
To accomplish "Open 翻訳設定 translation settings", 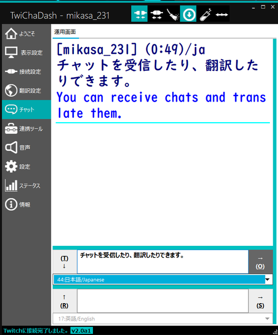I will (x=26, y=90).
